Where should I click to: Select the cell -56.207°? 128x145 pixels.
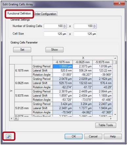click(x=83, y=75)
